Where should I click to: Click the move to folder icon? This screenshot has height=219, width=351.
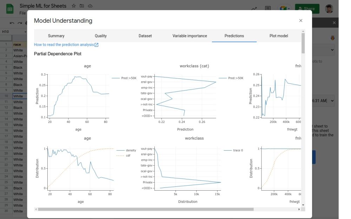pyautogui.click(x=82, y=6)
